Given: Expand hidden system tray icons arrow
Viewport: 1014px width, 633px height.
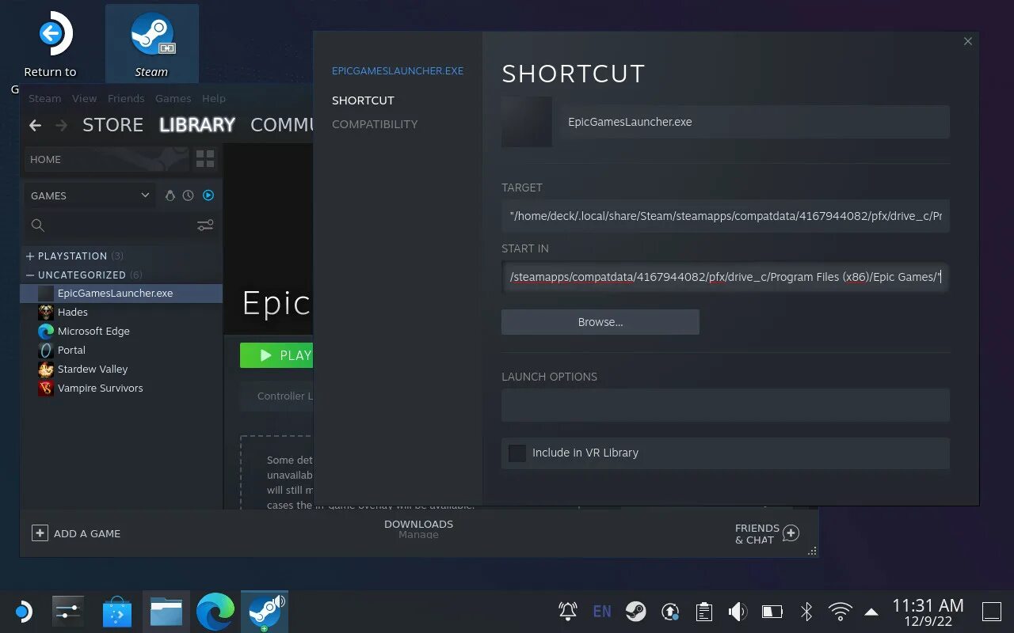Looking at the screenshot, I should pyautogui.click(x=871, y=612).
